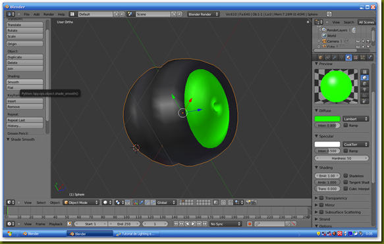Click the Flat shading button

pos(24,87)
